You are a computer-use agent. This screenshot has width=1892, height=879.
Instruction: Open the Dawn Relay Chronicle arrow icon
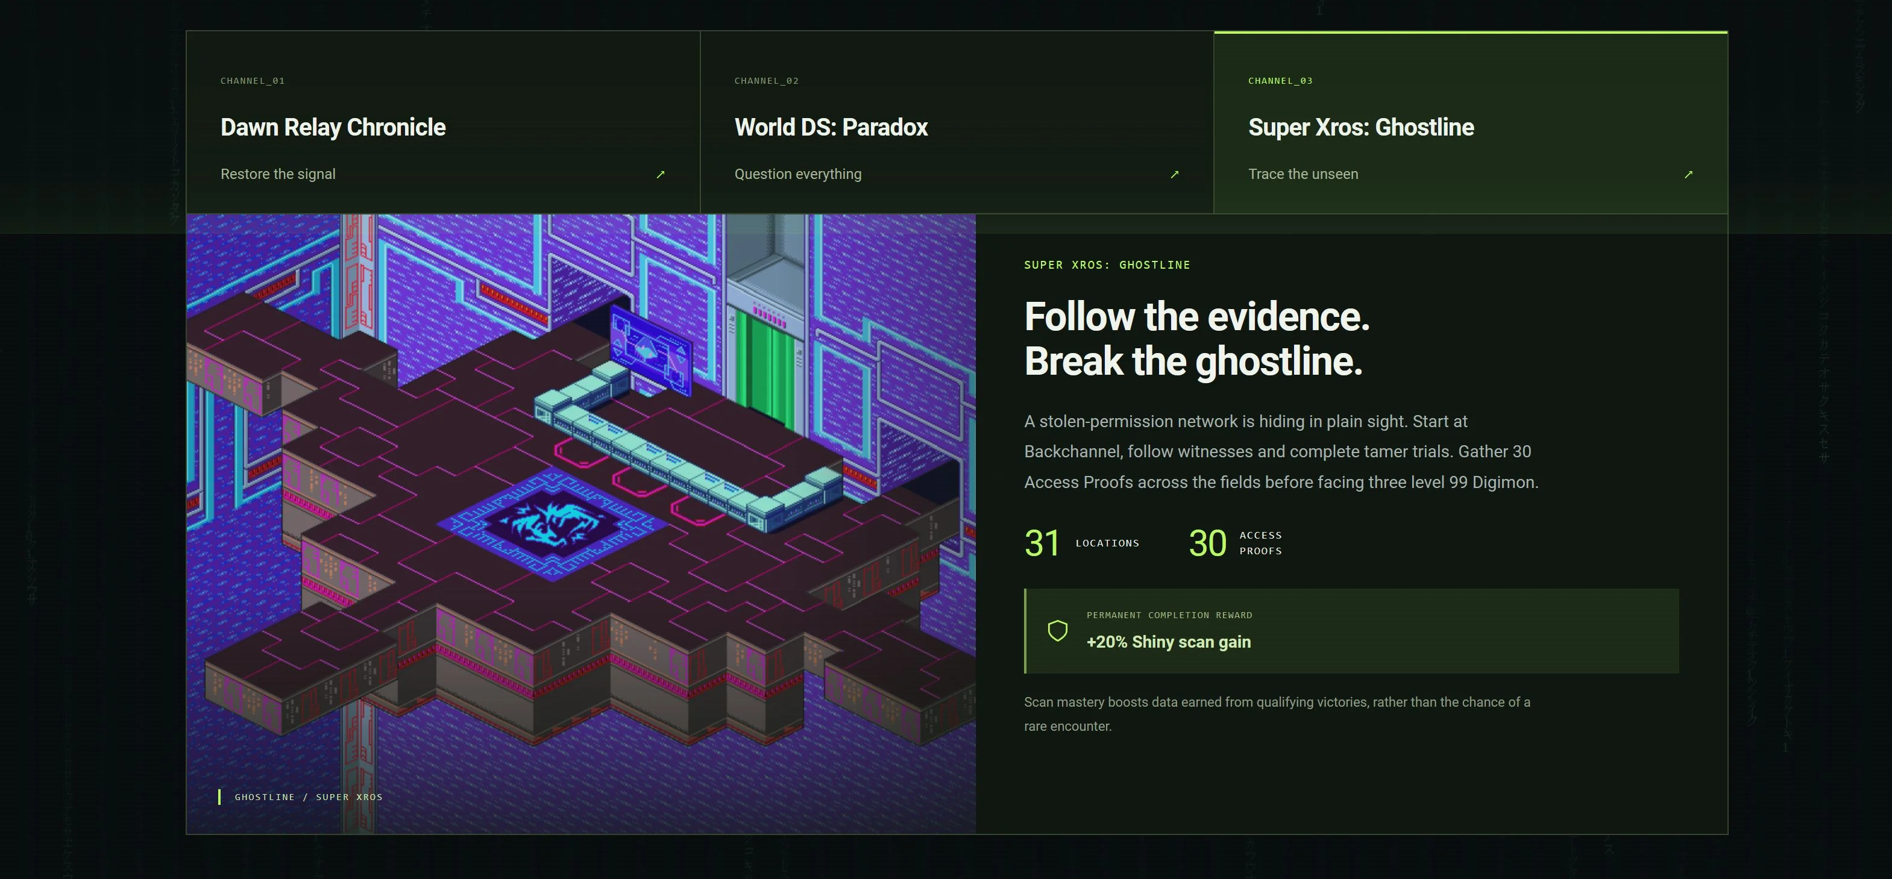(660, 174)
